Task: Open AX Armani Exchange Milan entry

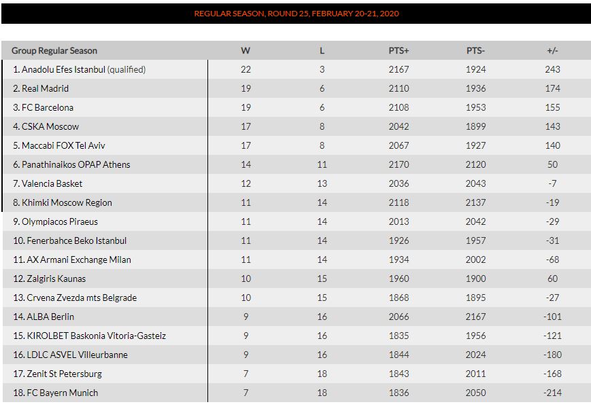Action: click(x=79, y=259)
